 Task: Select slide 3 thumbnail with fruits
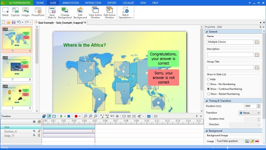click(17, 96)
